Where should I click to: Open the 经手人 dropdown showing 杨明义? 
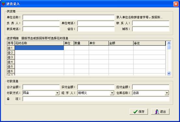click(112, 93)
